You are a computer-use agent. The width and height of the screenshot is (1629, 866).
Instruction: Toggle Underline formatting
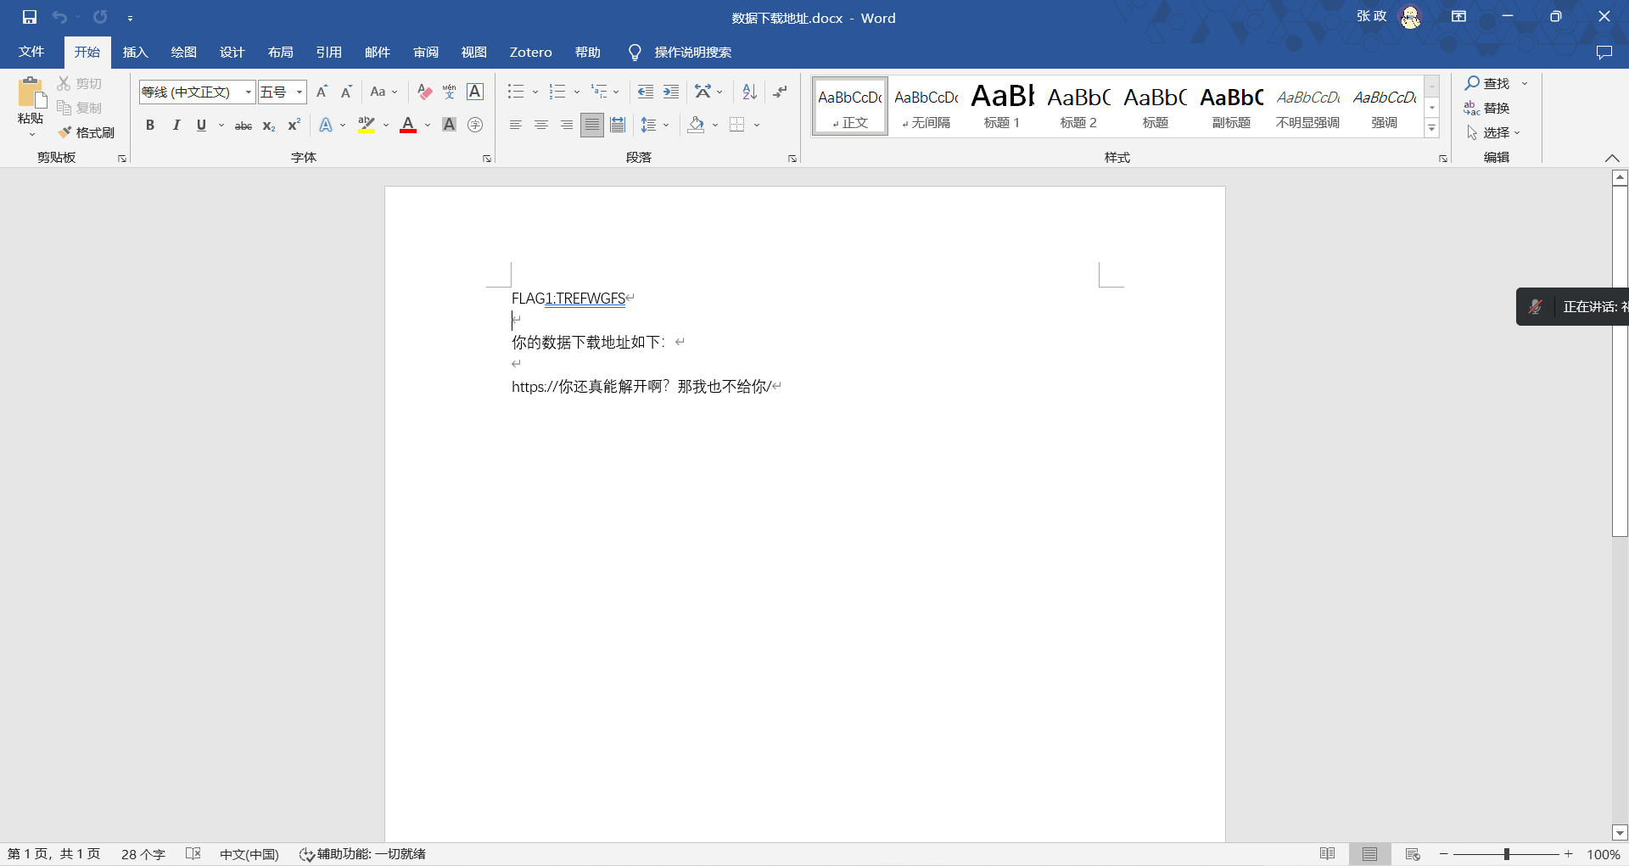(x=201, y=125)
